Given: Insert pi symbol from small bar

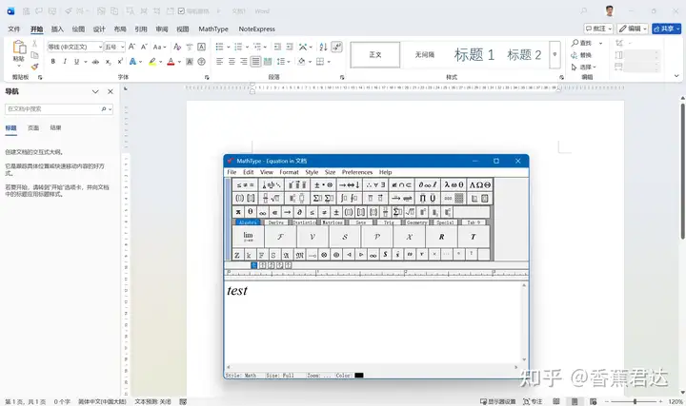Looking at the screenshot, I should [238, 212].
